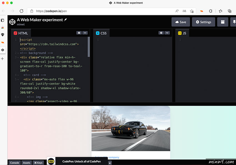This screenshot has width=236, height=165.
Task: Select the CSS editor tab
Action: [x=101, y=33]
